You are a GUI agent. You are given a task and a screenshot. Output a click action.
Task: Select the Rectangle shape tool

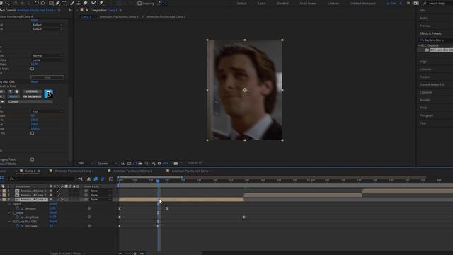point(51,3)
